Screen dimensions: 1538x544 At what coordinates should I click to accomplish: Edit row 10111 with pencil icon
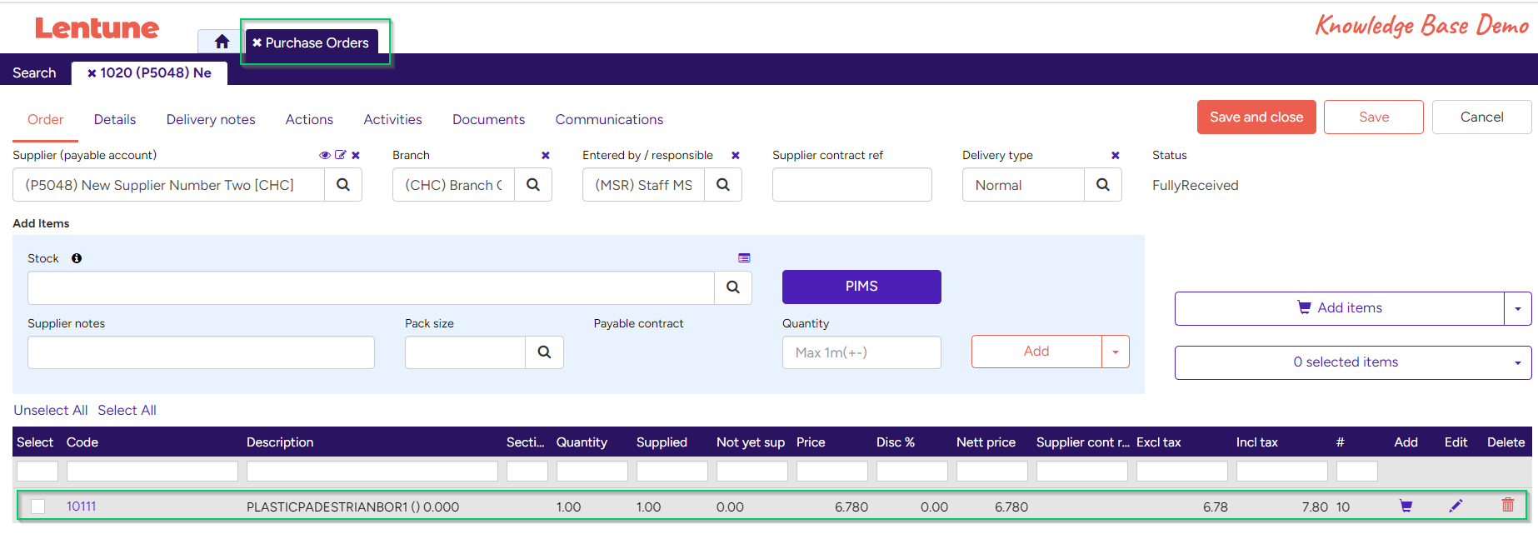(x=1456, y=506)
